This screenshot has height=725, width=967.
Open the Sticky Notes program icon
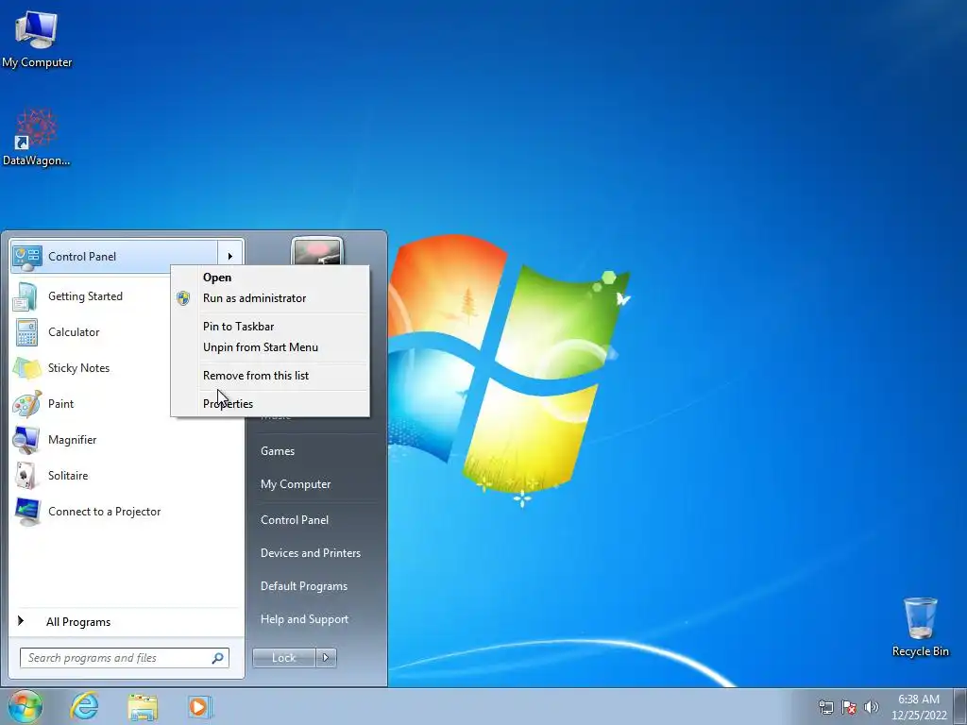click(26, 368)
